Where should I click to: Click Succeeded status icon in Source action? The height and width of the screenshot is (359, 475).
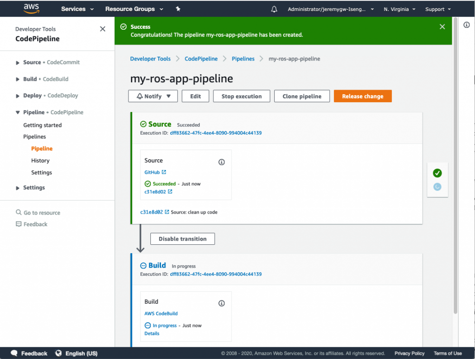click(148, 184)
